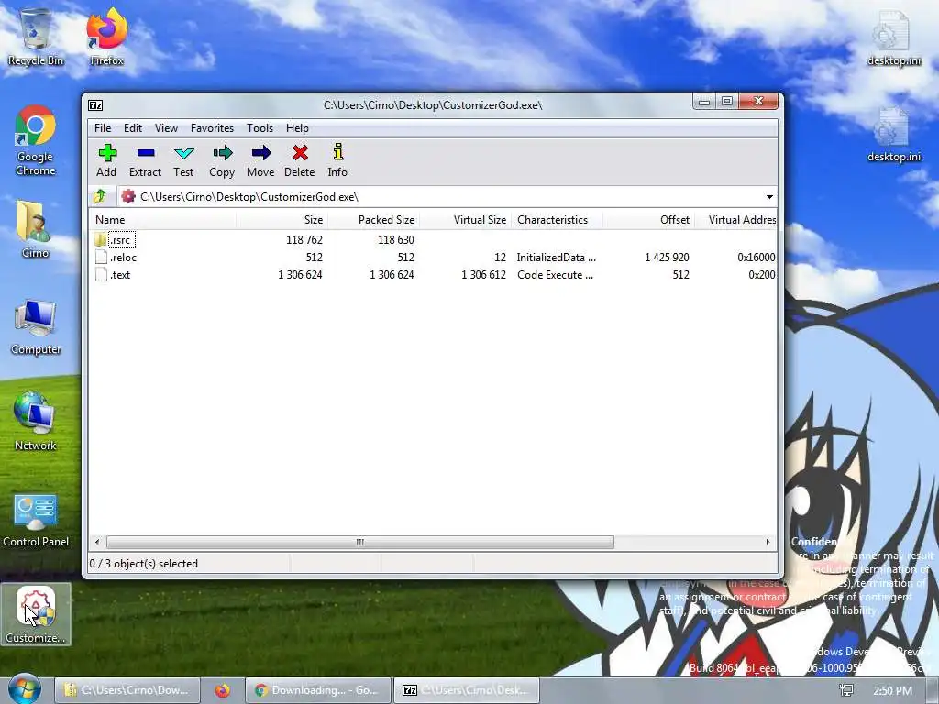Screen dimensions: 939x704
Task: Click Firefox taskbar button
Action: pos(223,690)
